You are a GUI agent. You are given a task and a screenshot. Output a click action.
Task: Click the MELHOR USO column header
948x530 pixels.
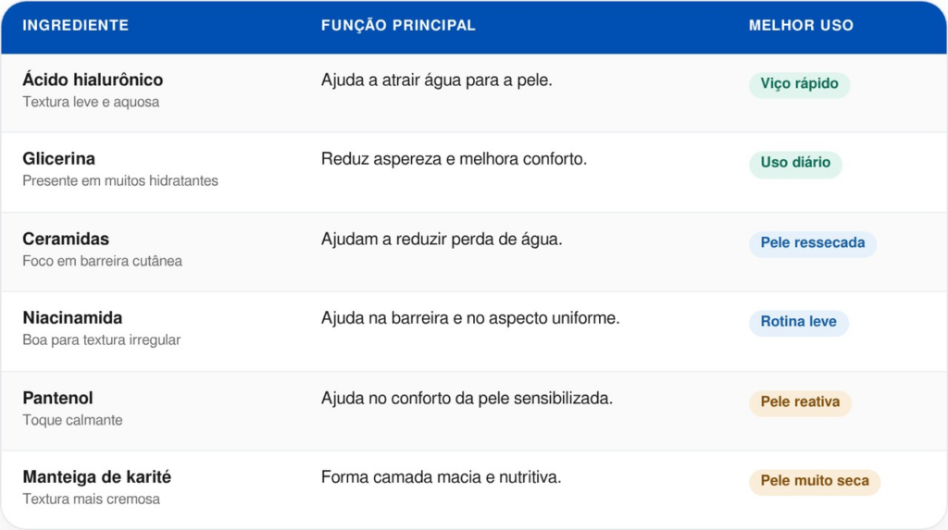click(x=801, y=25)
